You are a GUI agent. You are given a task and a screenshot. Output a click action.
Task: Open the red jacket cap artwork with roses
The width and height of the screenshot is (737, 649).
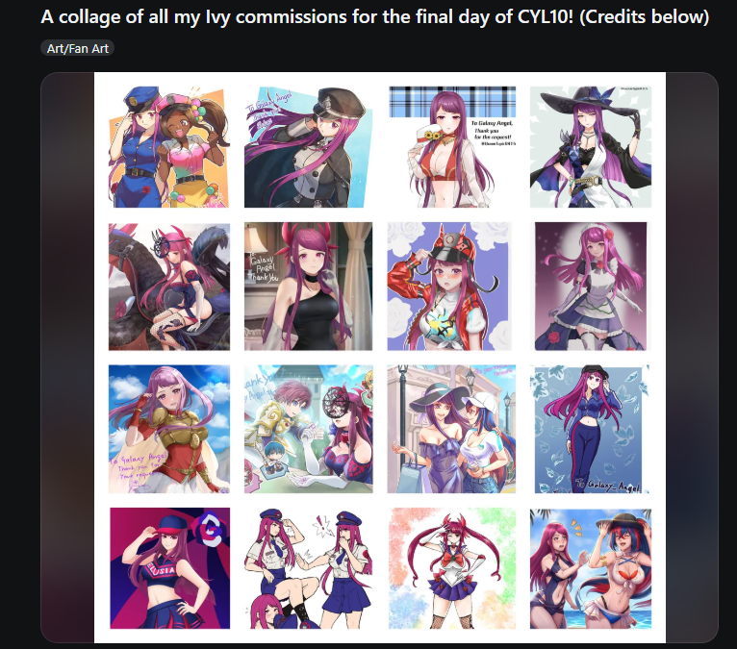(x=449, y=287)
